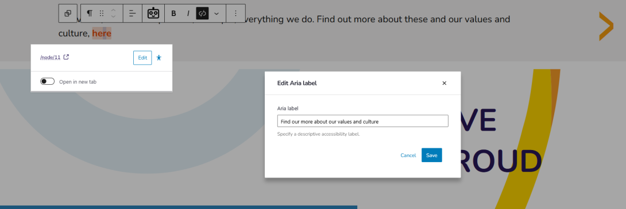
Task: Click 'Specify a descriptive accessibility label.' hint text
Action: [319, 134]
